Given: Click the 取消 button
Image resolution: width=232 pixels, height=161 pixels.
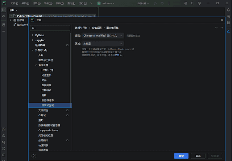Looking at the screenshot, I should [198, 156].
